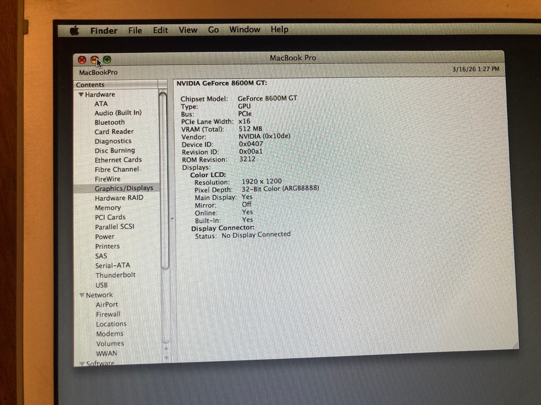Open the File menu
The width and height of the screenshot is (541, 405).
(135, 30)
